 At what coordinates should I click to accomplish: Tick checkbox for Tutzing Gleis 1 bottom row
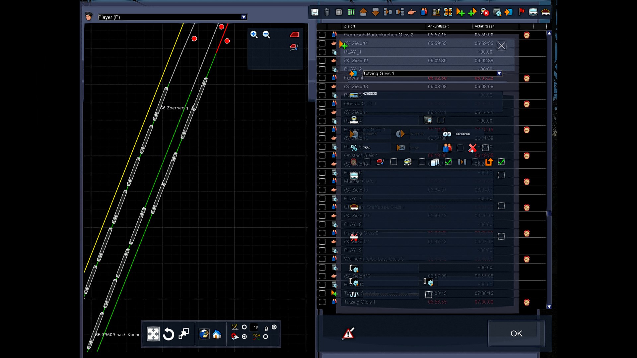322,302
